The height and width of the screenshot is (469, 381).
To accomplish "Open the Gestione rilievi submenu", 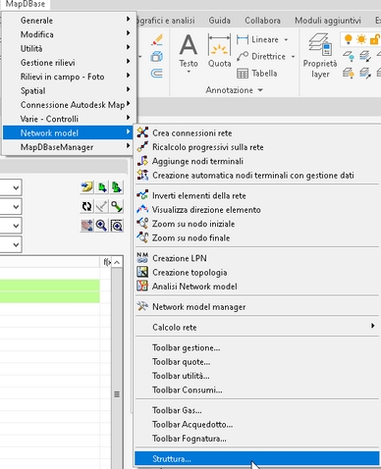I will coord(69,63).
